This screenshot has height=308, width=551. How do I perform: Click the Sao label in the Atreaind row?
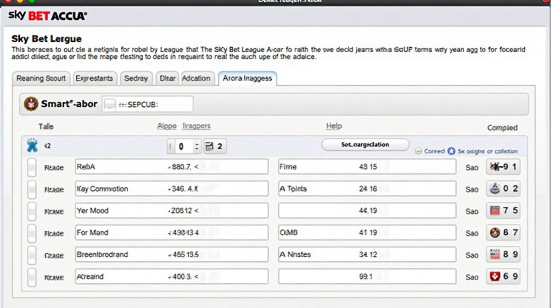tap(472, 277)
